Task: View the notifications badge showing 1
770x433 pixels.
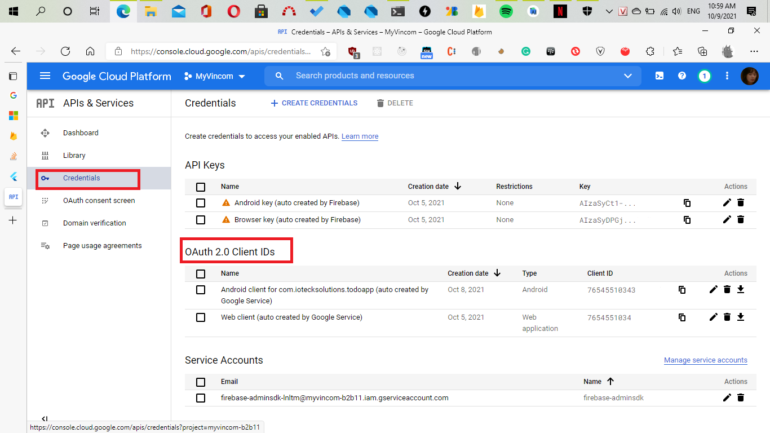Action: tap(704, 76)
